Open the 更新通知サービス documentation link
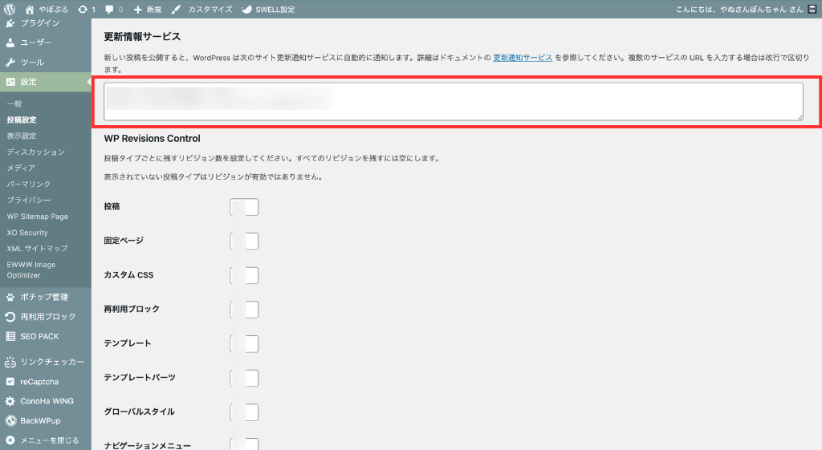 tap(523, 58)
